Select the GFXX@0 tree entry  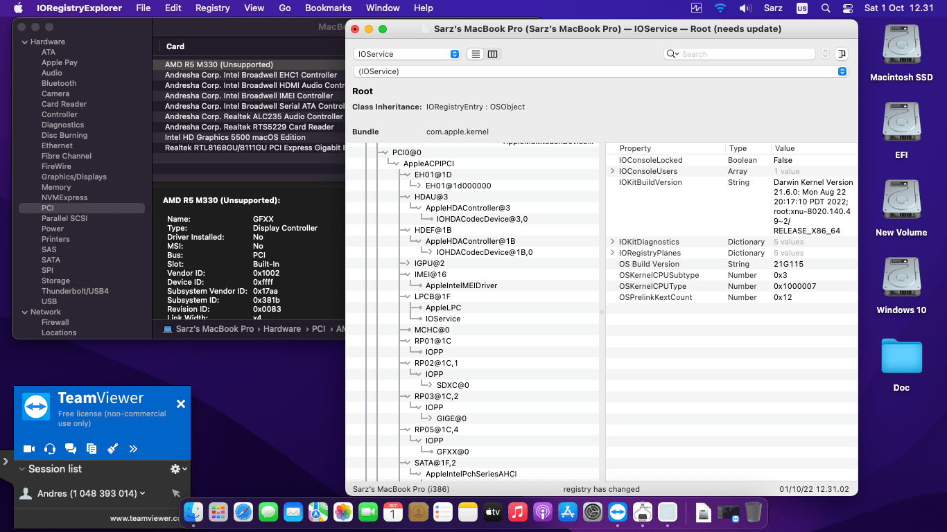pyautogui.click(x=453, y=452)
